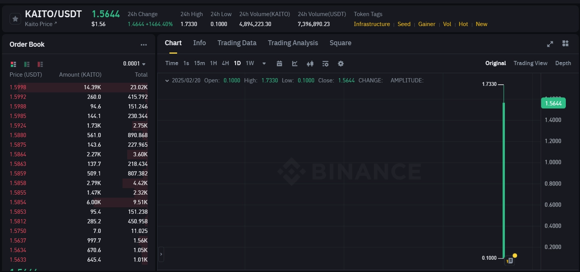Open the calendar date range picker on chart toolbar
Image resolution: width=580 pixels, height=272 pixels.
pyautogui.click(x=279, y=64)
